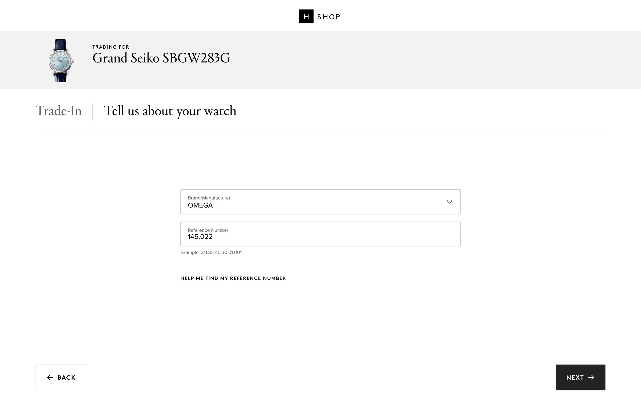Click the Brand/Manufacturer field label
Image resolution: width=641 pixels, height=401 pixels.
[x=209, y=198]
